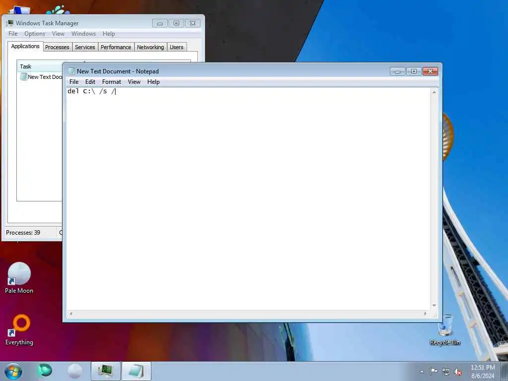Switch to Notepad taskbar button
Viewport: 508px width, 381px height.
tap(136, 371)
